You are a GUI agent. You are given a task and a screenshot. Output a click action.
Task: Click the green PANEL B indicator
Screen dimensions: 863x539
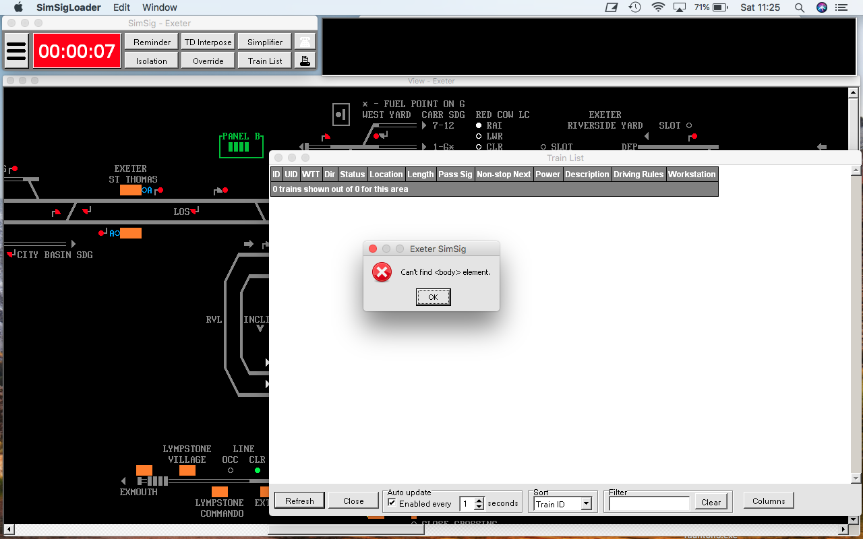pyautogui.click(x=241, y=145)
